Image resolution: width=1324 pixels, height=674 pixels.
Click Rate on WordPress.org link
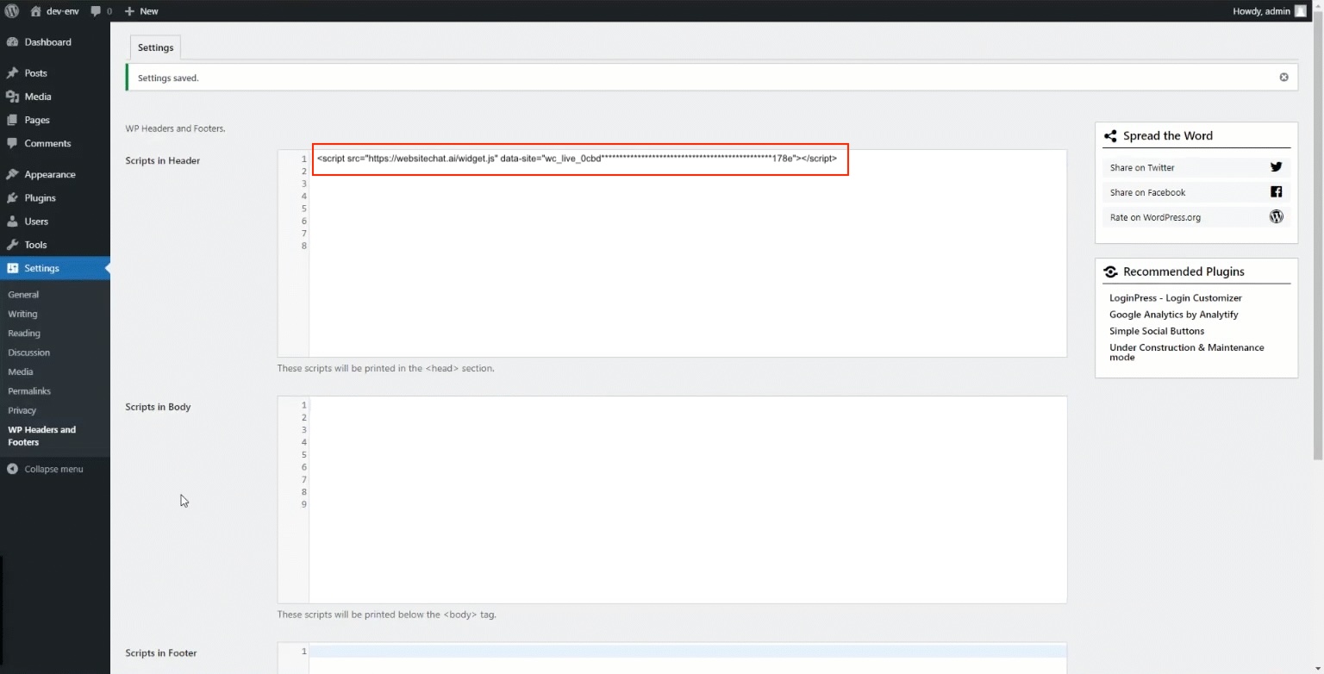[x=1155, y=217]
